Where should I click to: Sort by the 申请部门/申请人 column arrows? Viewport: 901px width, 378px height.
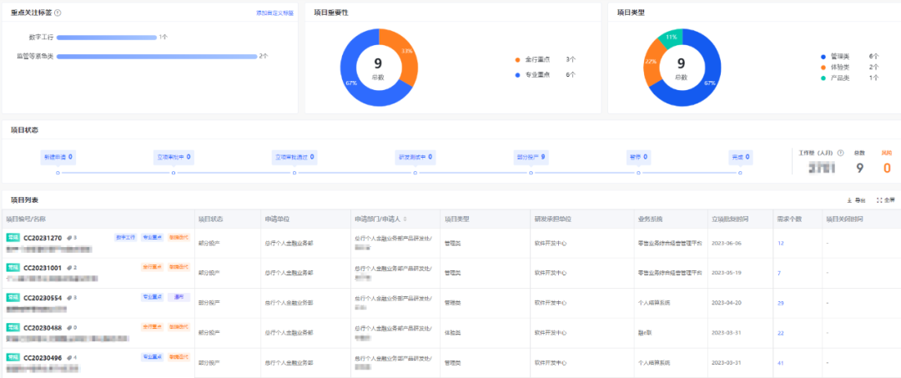405,219
